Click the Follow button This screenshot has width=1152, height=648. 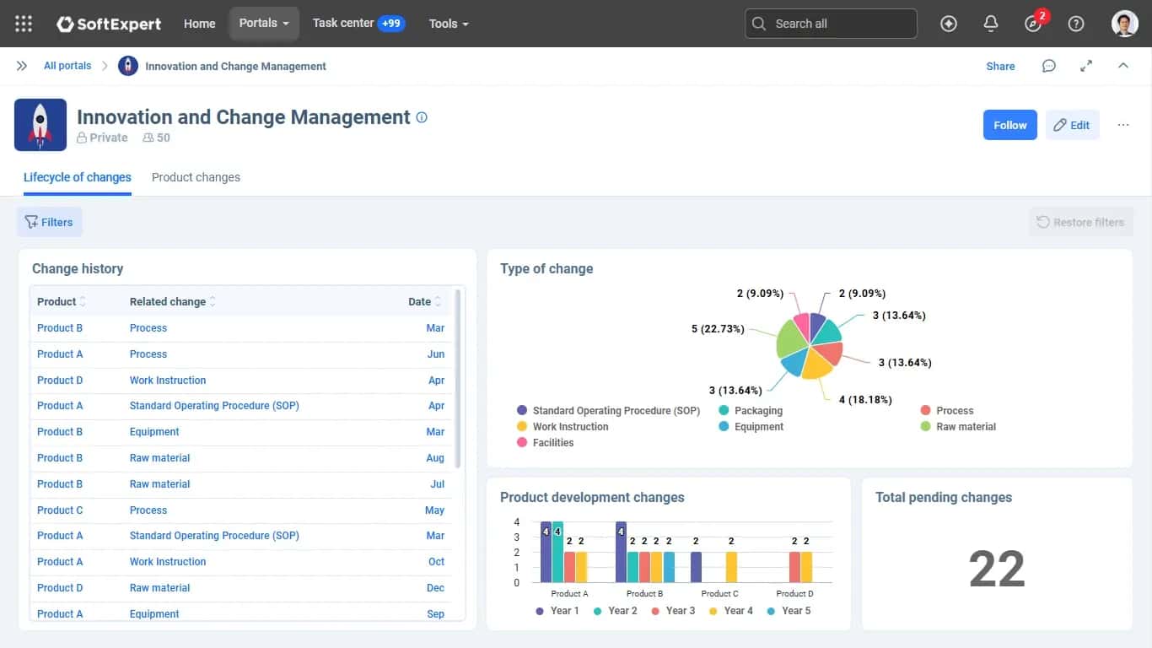click(x=1010, y=125)
